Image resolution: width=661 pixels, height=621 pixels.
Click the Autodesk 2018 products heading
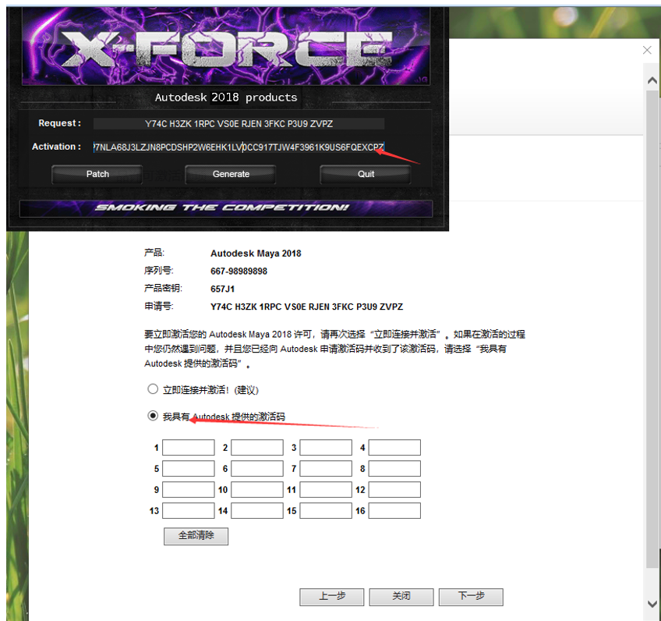pyautogui.click(x=226, y=98)
